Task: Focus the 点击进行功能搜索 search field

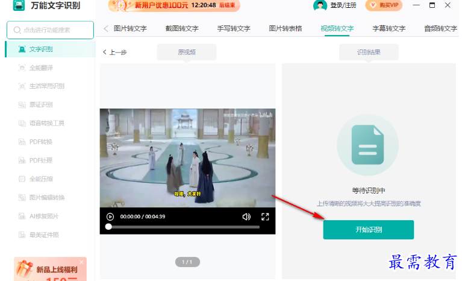Action: 50,30
